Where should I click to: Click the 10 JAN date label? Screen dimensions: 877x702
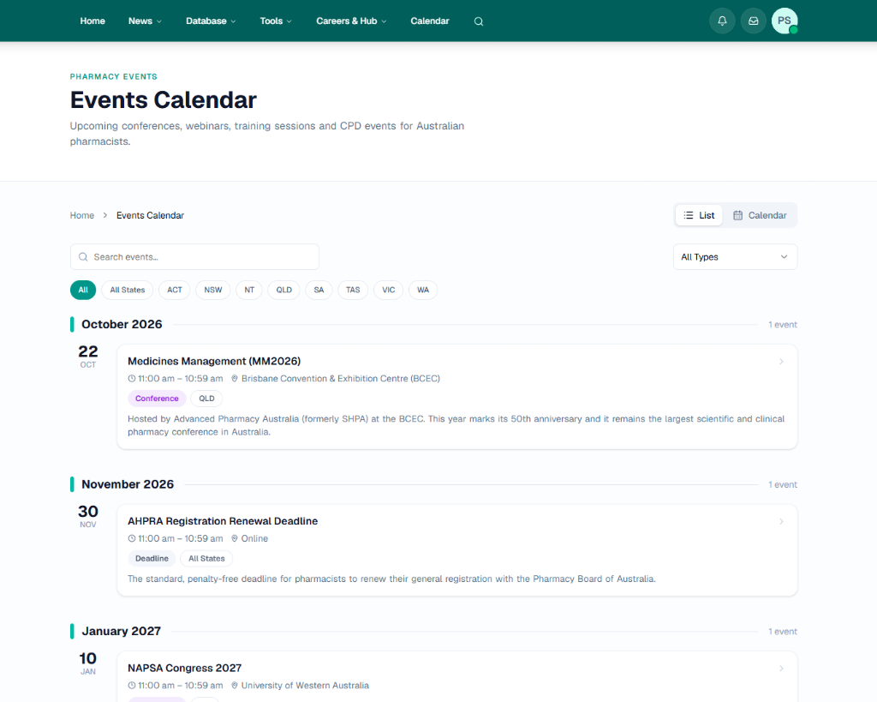pyautogui.click(x=88, y=663)
